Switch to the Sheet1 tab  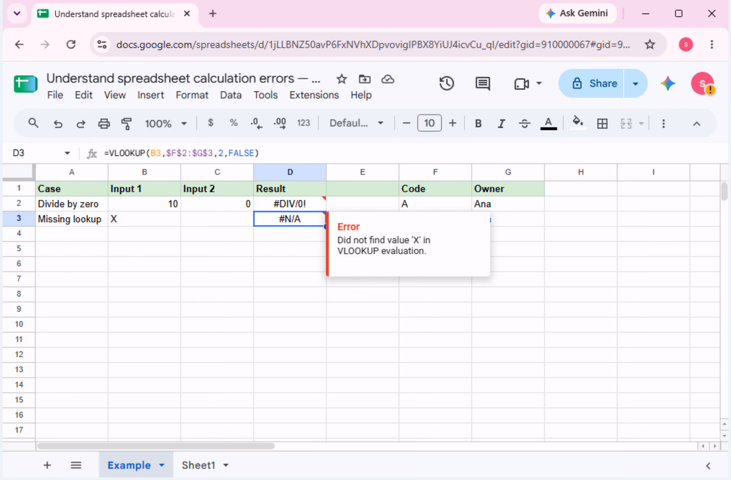[198, 465]
